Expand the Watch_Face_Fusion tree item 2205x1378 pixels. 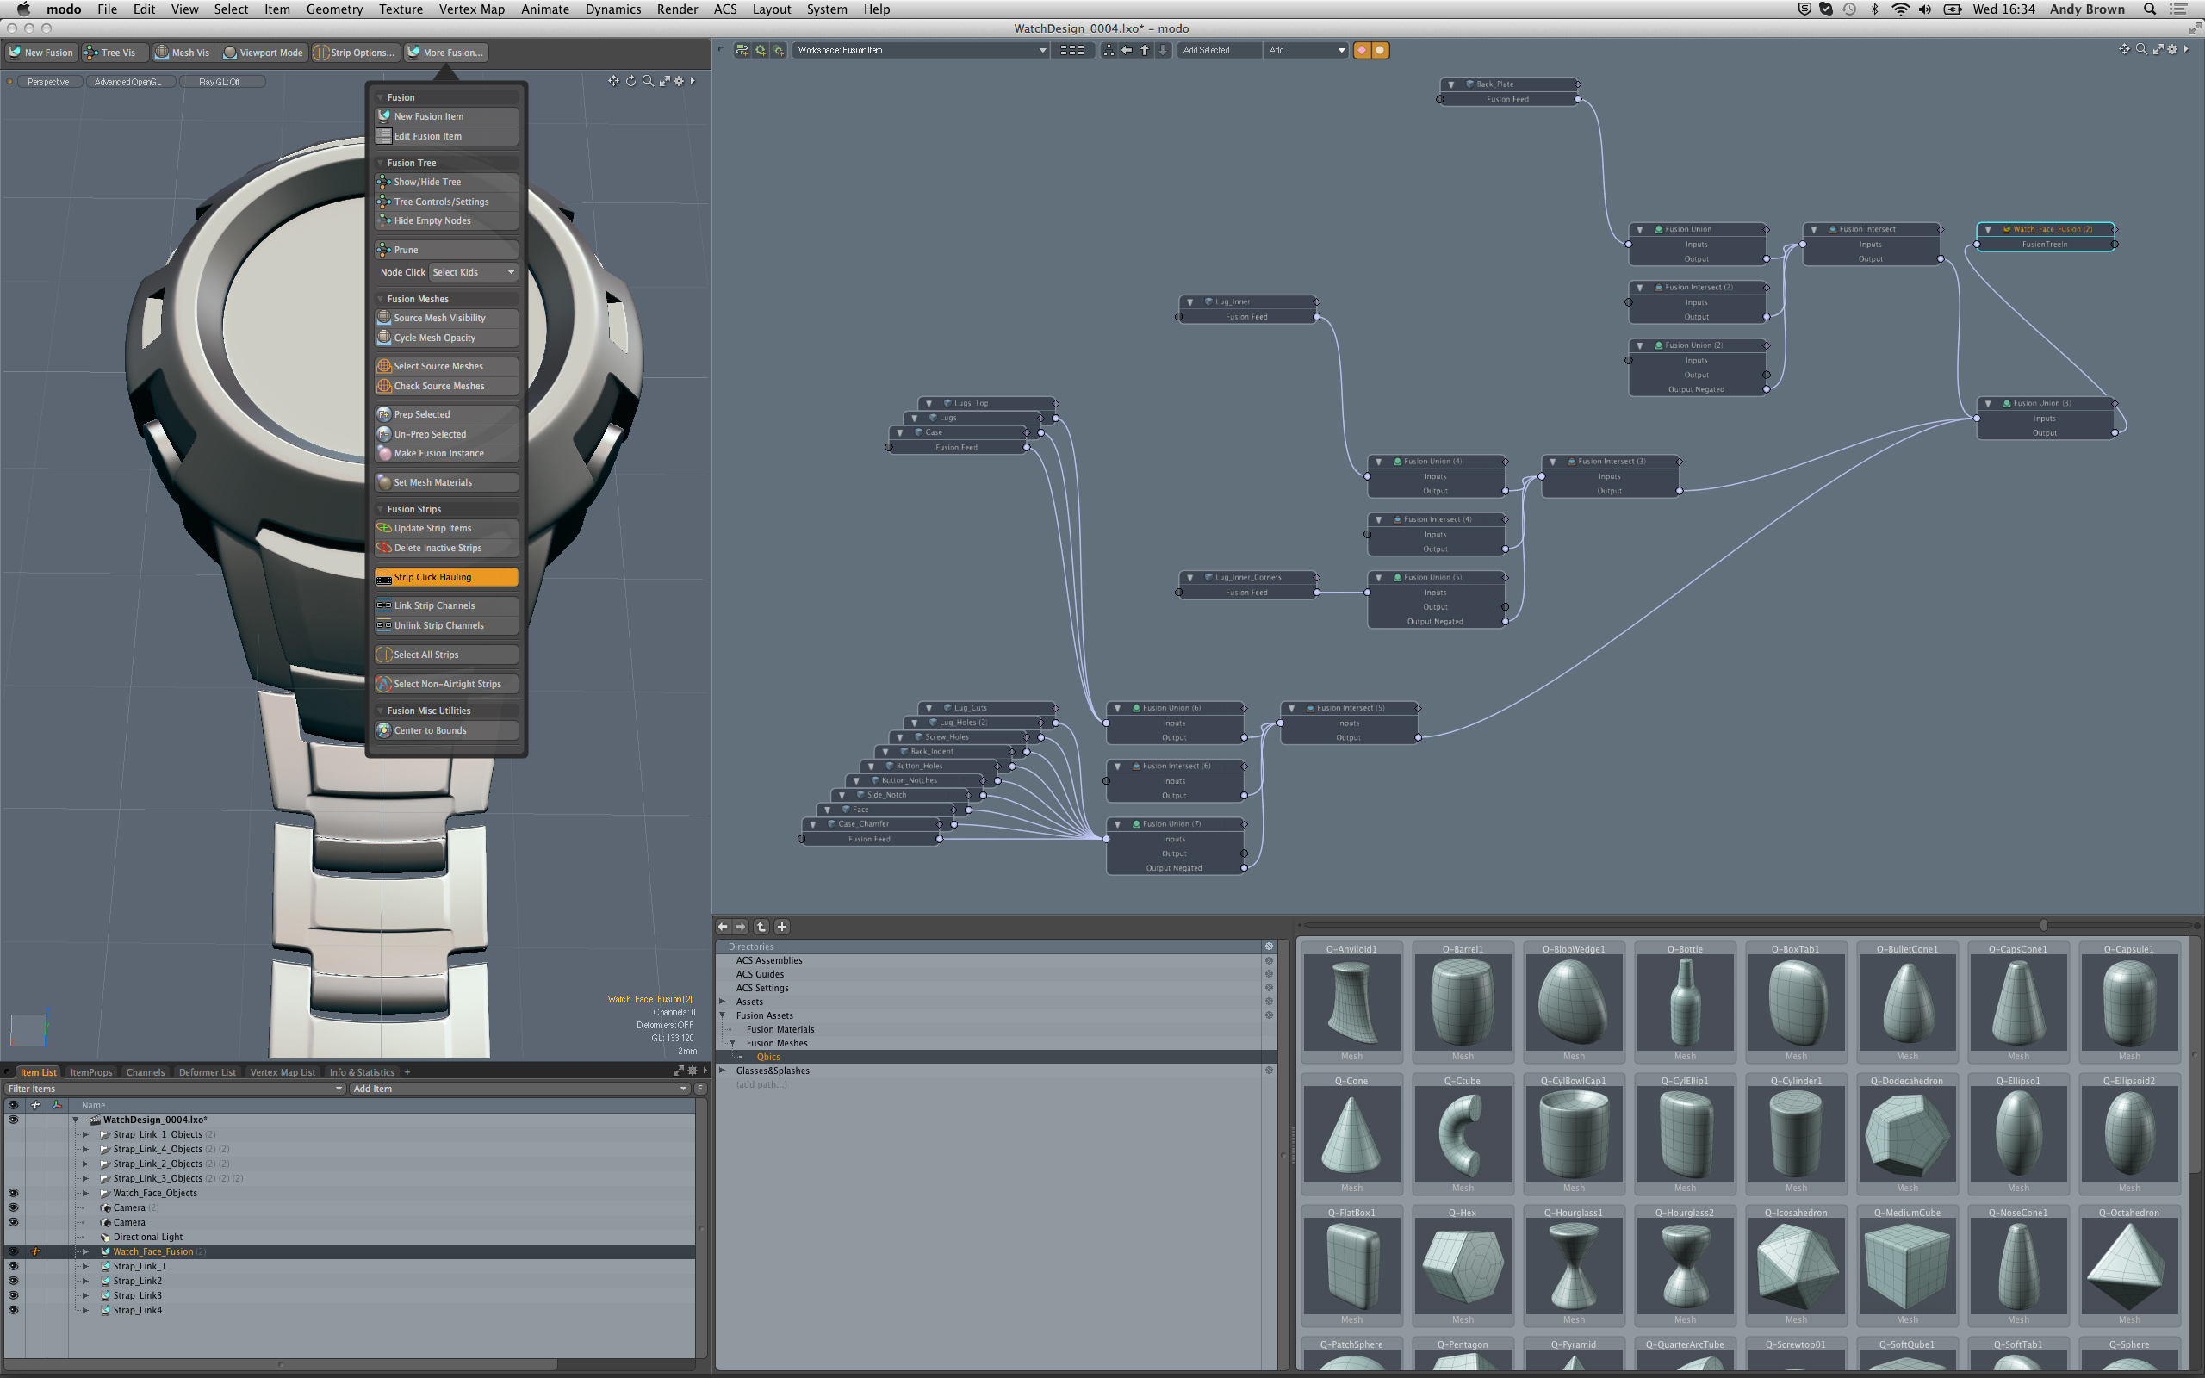point(85,1252)
